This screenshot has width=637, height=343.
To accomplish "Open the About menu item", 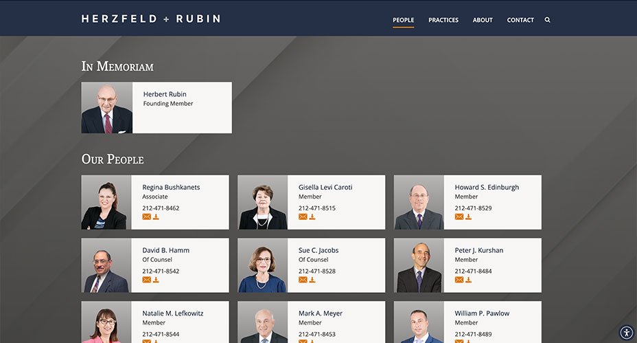I will [483, 20].
